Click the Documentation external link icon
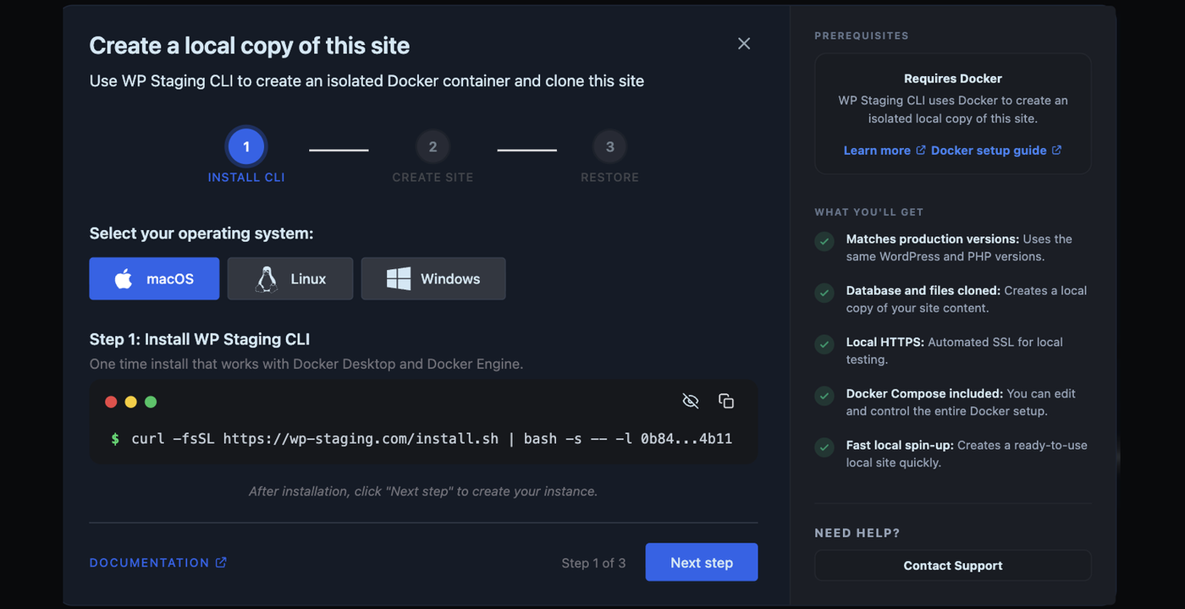 221,562
